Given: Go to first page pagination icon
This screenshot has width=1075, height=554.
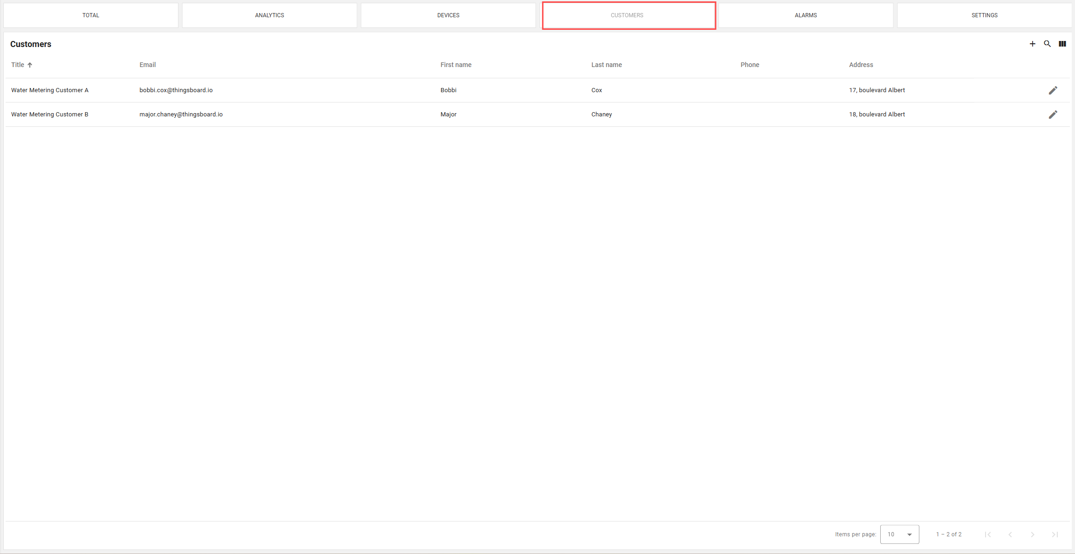Looking at the screenshot, I should coord(988,534).
